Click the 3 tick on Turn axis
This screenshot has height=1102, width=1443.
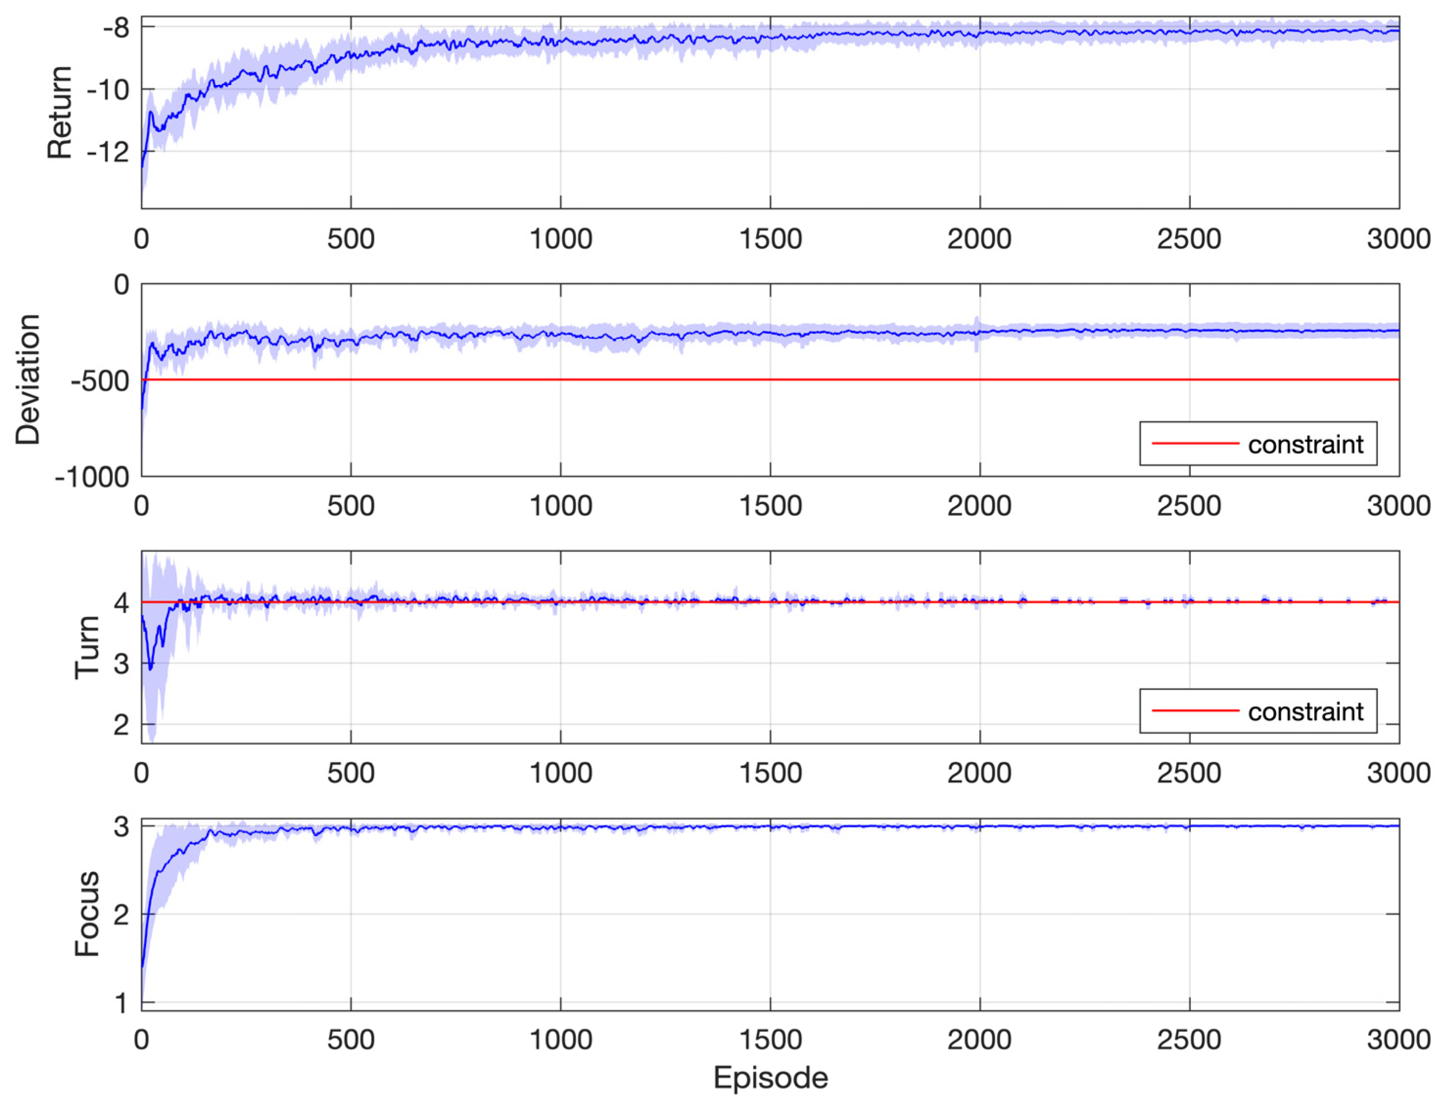pos(121,664)
